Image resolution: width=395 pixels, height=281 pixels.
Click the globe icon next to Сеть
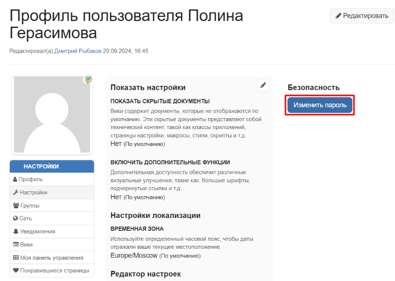coord(15,218)
